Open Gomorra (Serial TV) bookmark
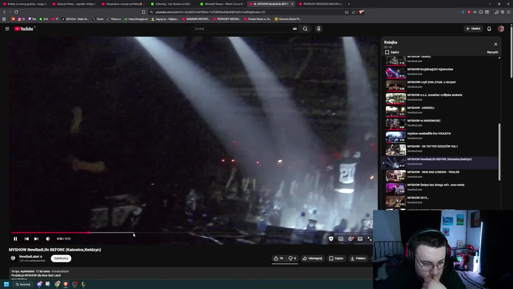Viewport: 513px width, 289px height. coord(288,19)
